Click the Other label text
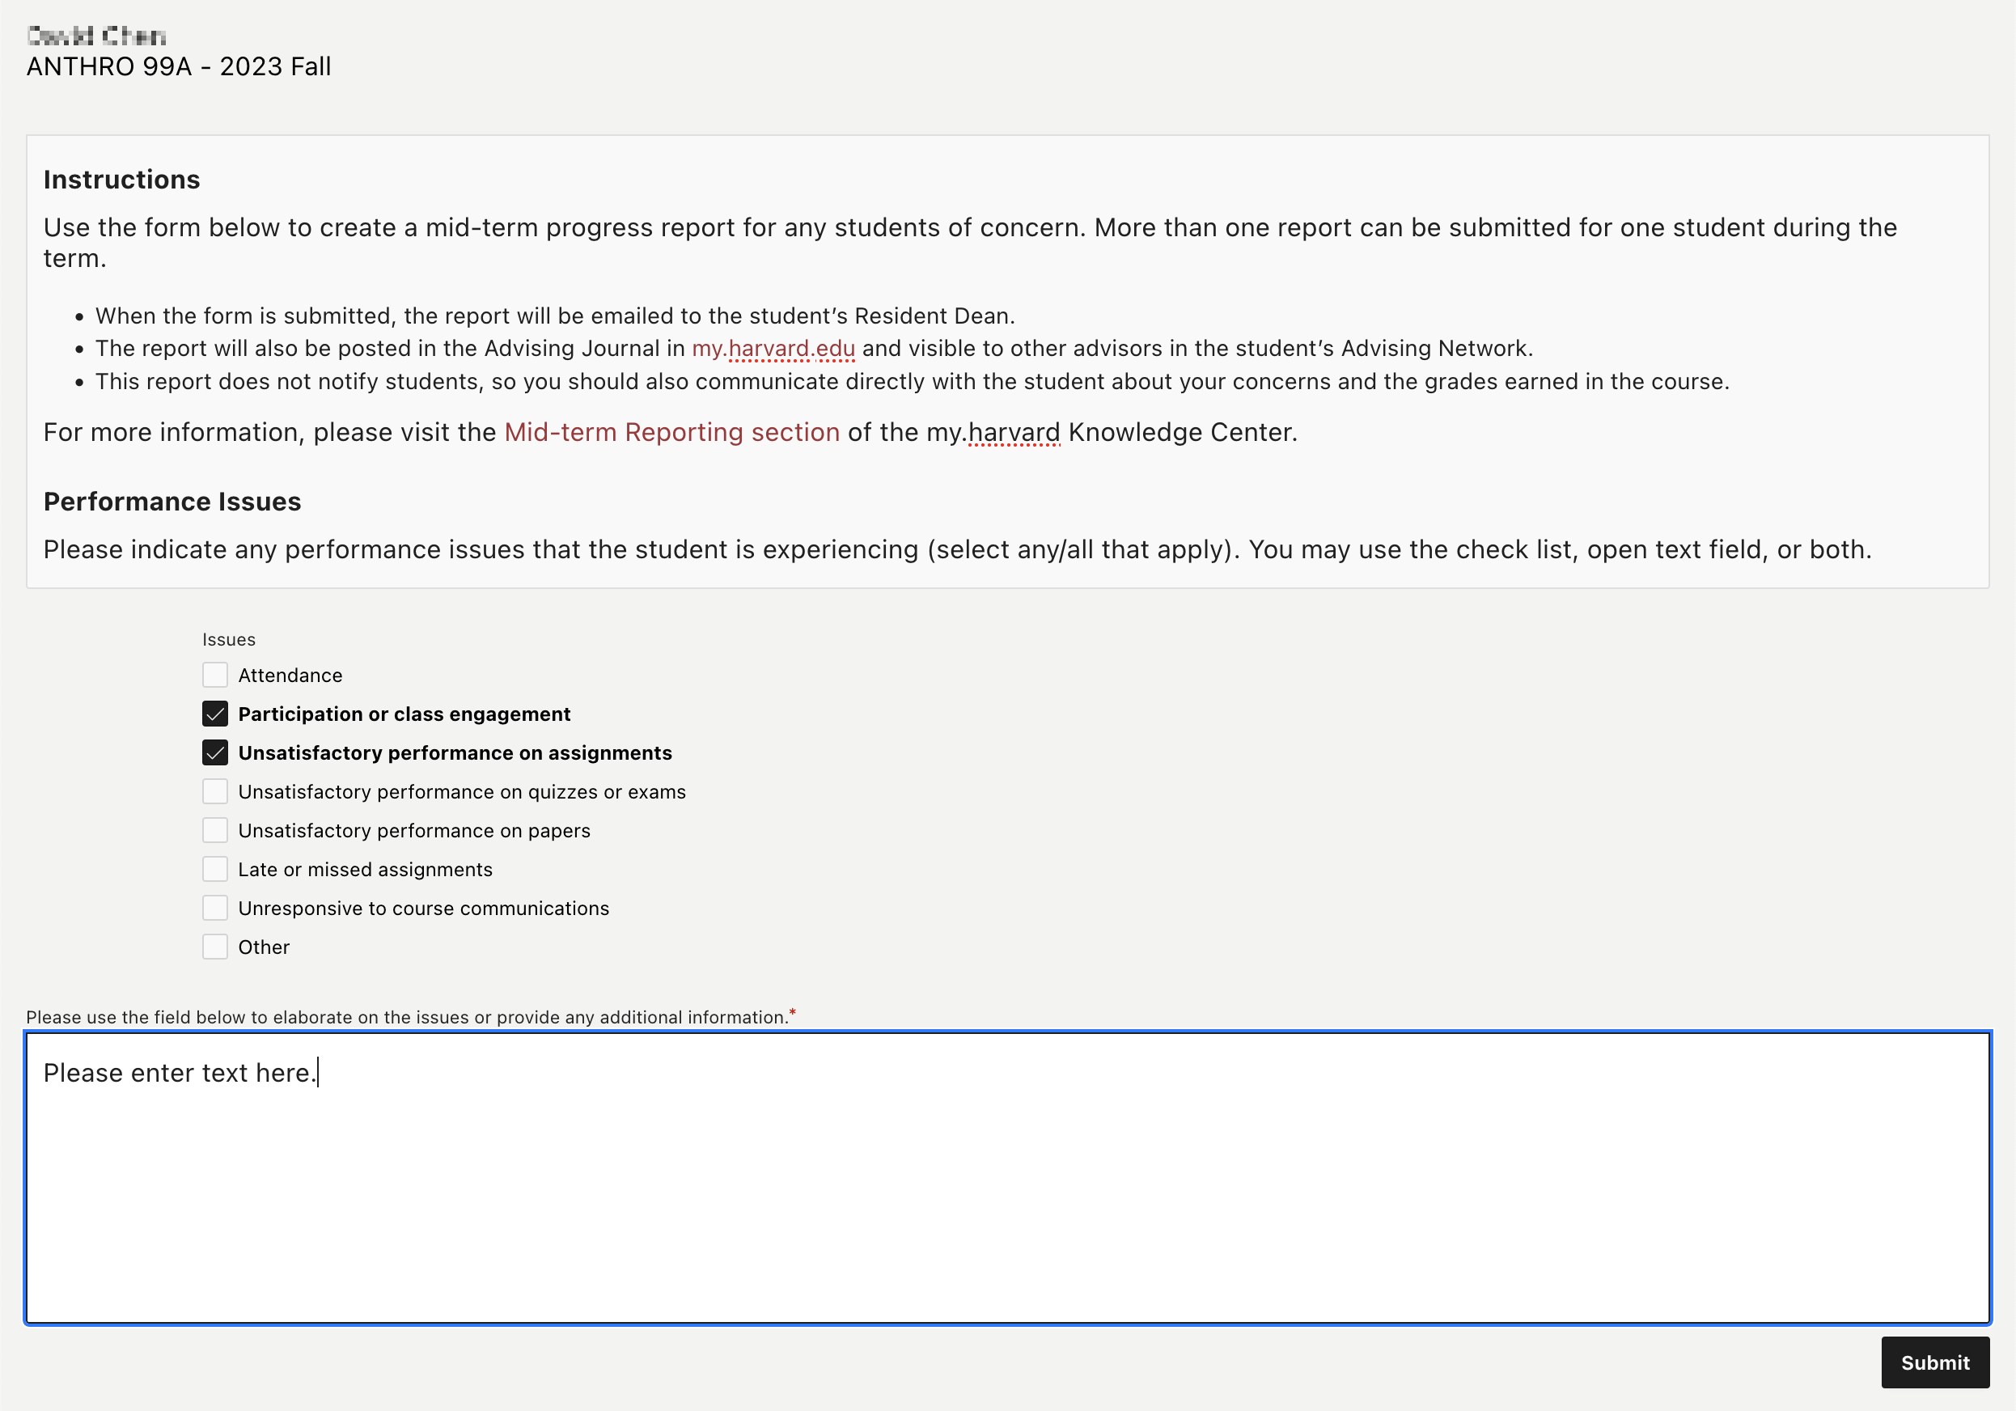This screenshot has height=1411, width=2016. 264,947
